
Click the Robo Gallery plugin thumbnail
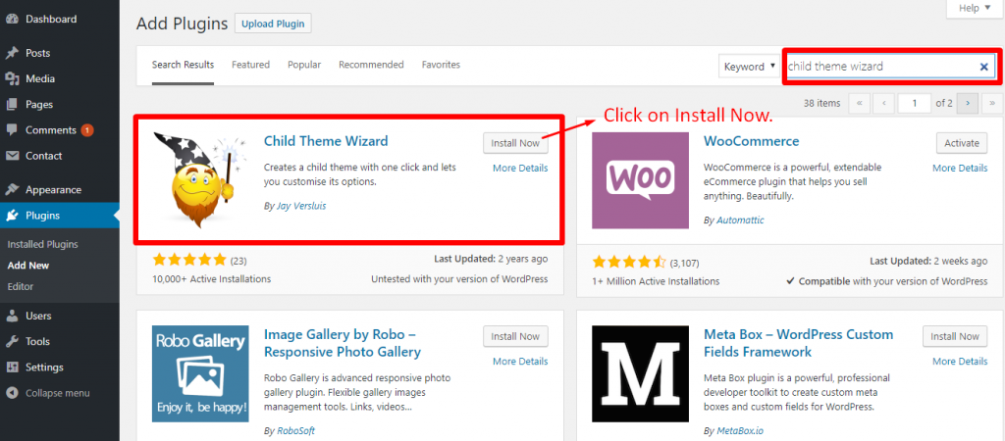pyautogui.click(x=200, y=373)
